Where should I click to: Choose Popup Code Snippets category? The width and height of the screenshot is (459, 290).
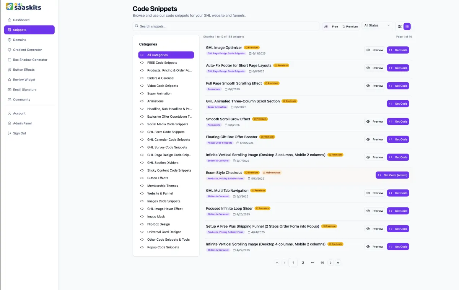click(166, 247)
